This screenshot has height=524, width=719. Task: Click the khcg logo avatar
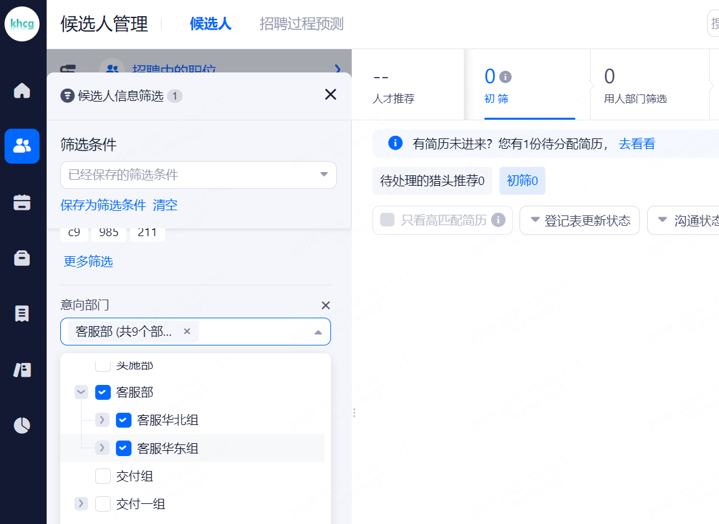tap(23, 24)
